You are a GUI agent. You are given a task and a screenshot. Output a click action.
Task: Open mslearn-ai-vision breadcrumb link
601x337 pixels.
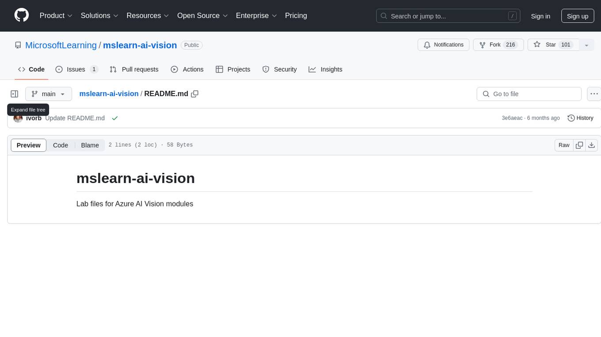(x=109, y=94)
